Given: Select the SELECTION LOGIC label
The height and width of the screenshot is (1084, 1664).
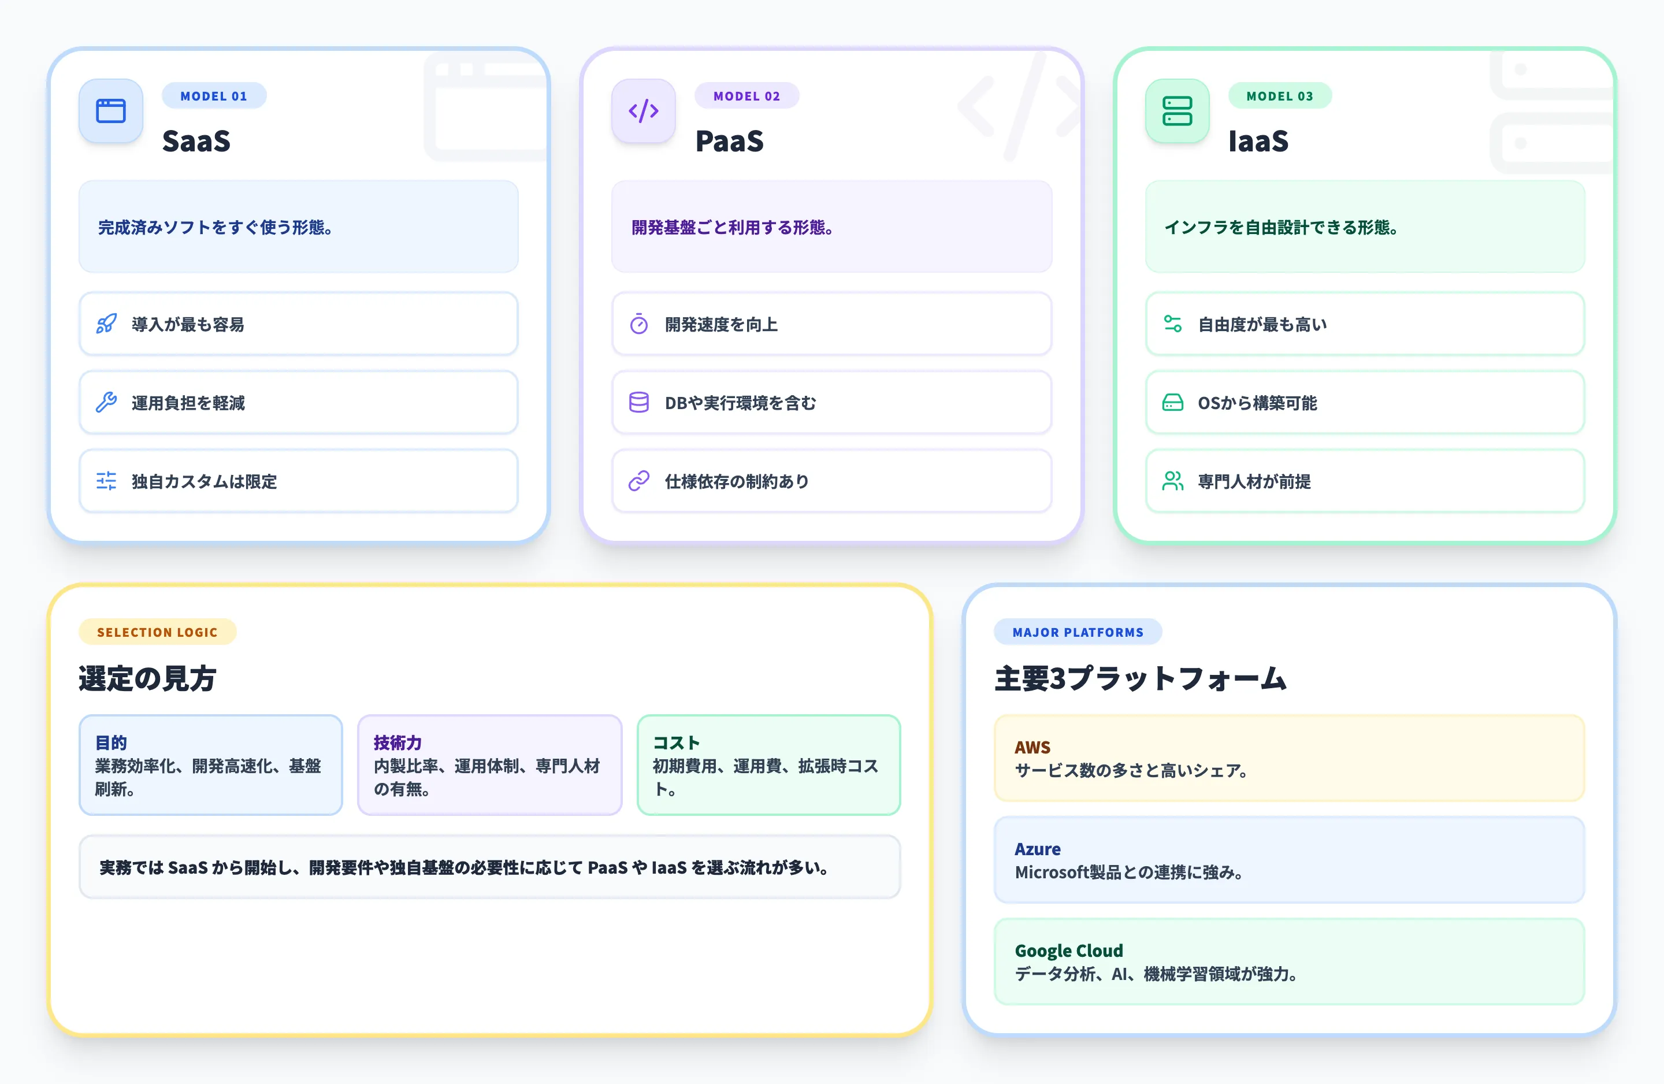Looking at the screenshot, I should click(x=157, y=632).
